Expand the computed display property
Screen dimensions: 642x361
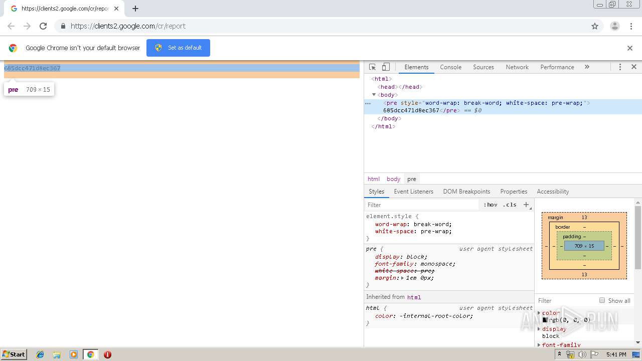pos(539,329)
